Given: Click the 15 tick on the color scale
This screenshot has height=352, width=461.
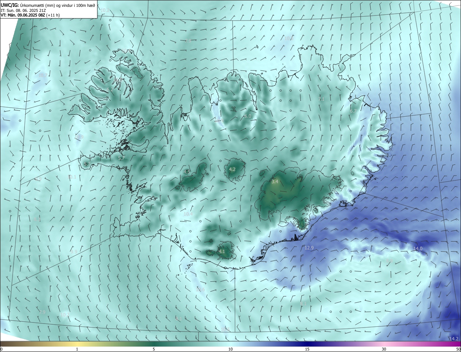Looking at the screenshot, I should point(307,349).
